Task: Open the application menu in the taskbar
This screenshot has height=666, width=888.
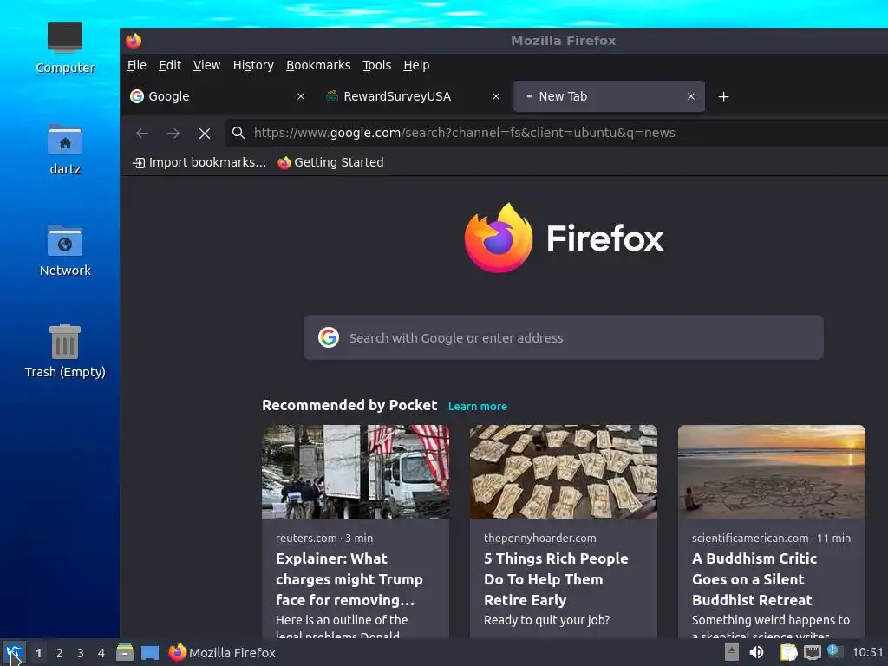Action: tap(14, 653)
